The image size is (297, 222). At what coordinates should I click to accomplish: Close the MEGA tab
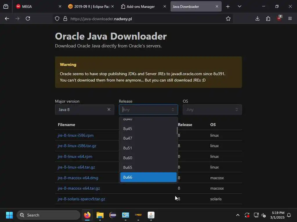click(x=60, y=6)
